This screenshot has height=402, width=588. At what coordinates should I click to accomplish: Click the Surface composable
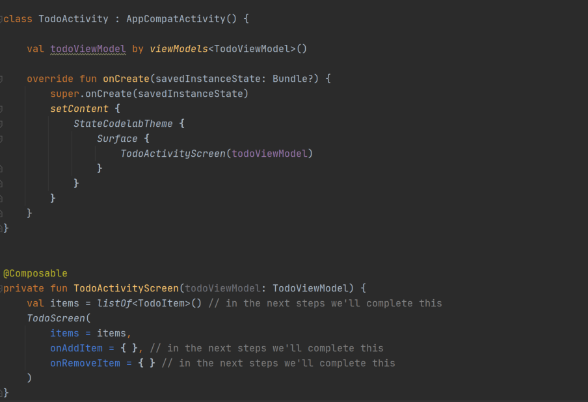pyautogui.click(x=117, y=139)
